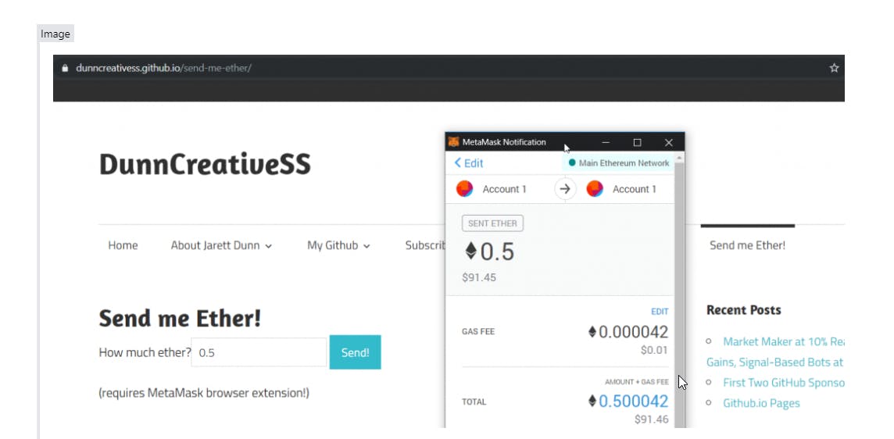Close the MetaMask Notification popup
The width and height of the screenshot is (894, 439).
pos(668,142)
